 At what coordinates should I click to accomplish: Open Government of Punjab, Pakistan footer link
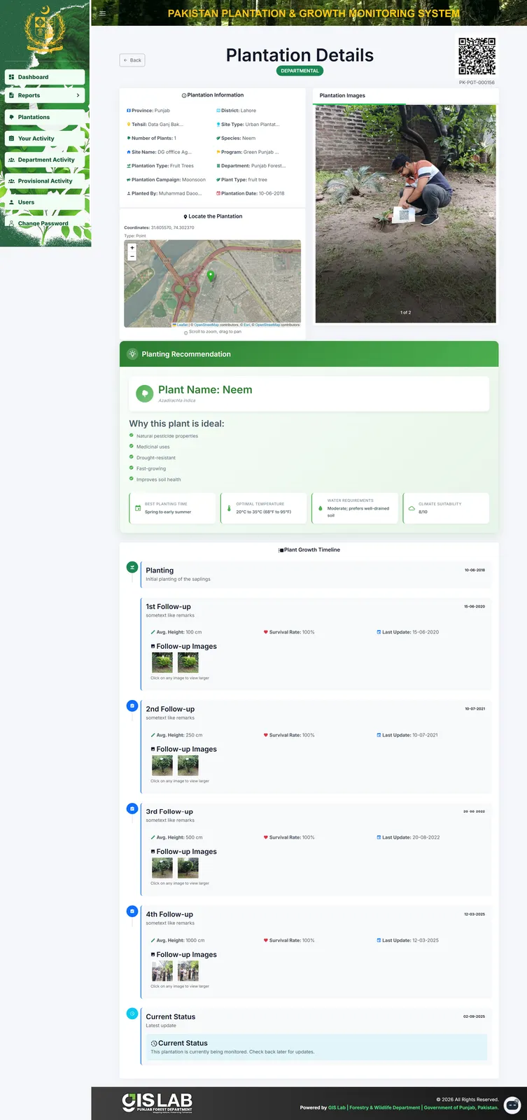coord(461,1107)
